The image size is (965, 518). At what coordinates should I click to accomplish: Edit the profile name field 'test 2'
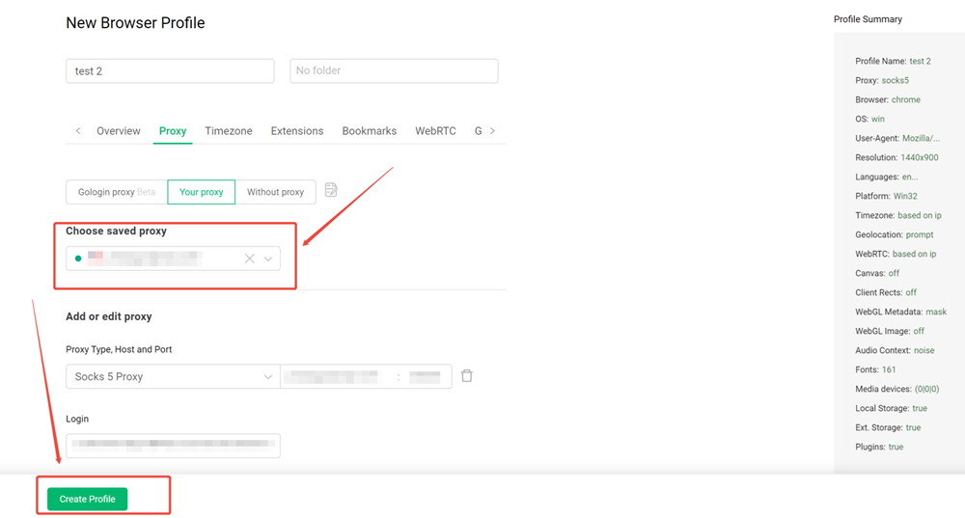pos(170,70)
